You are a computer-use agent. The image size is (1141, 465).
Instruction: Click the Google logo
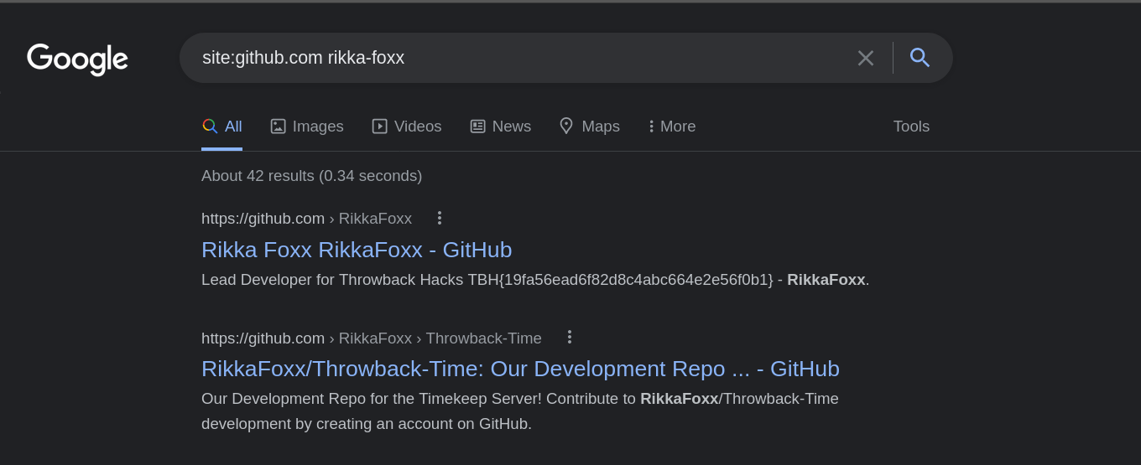(77, 59)
